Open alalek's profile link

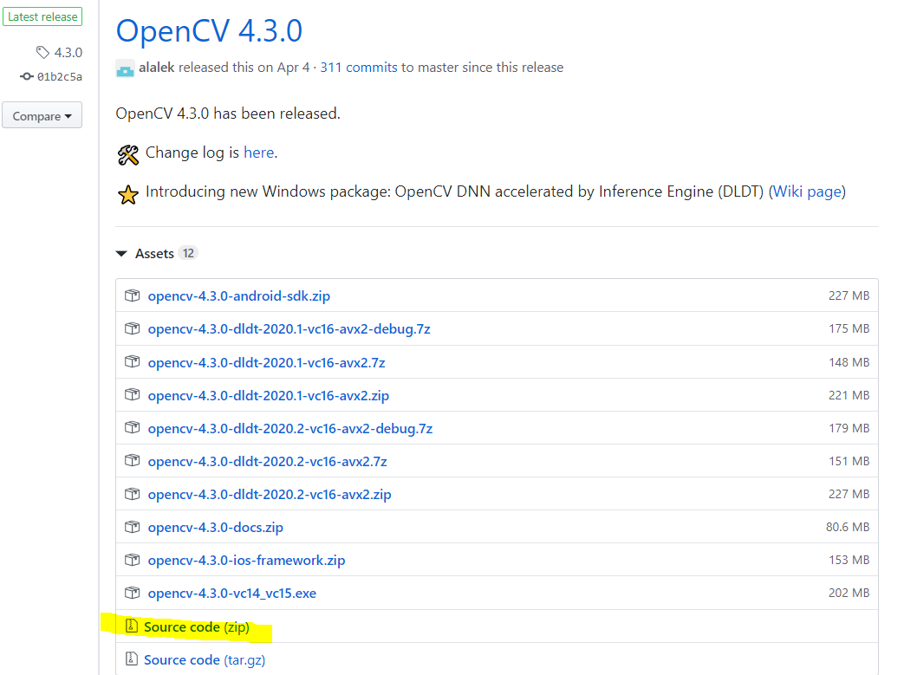(x=156, y=68)
